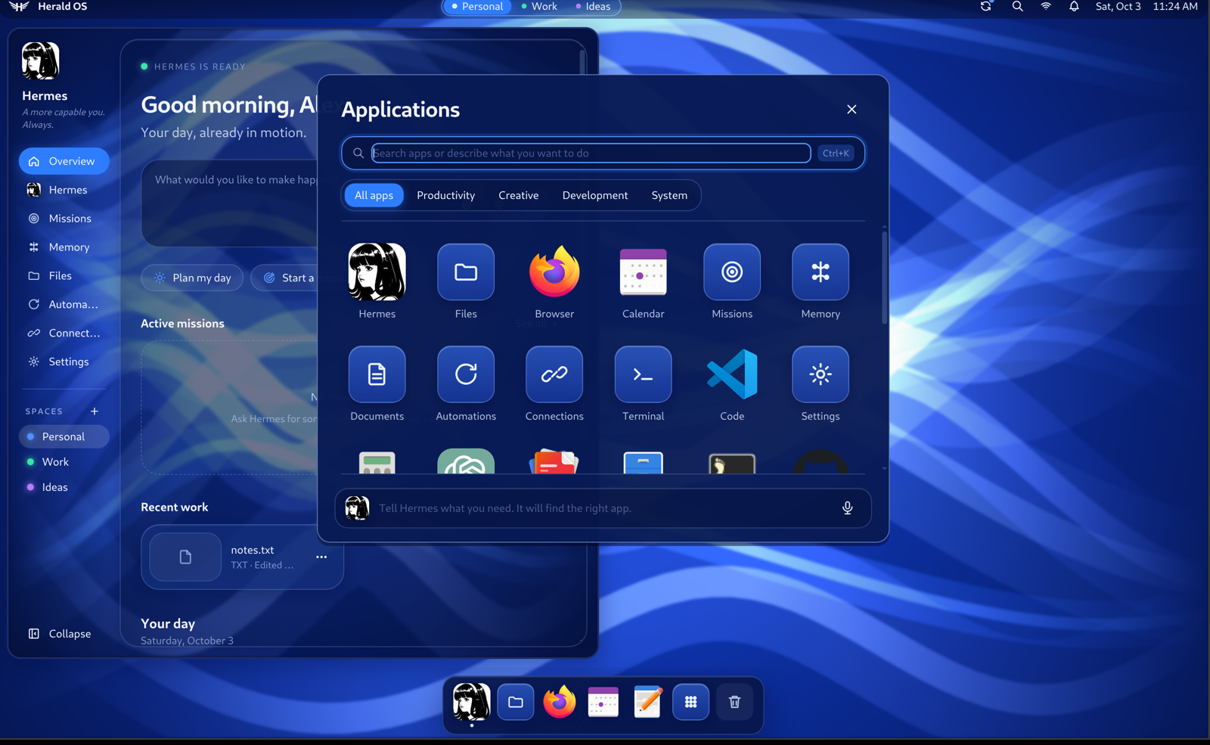This screenshot has width=1210, height=745.
Task: Switch to the Productivity tab
Action: [x=446, y=195]
